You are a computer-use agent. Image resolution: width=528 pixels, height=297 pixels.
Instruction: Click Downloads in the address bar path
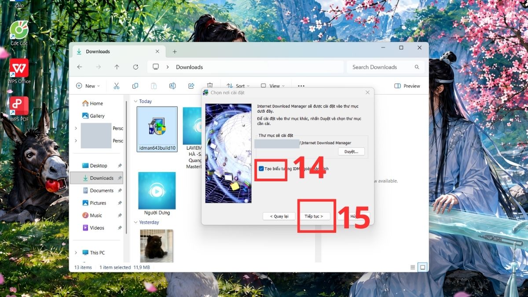(189, 67)
